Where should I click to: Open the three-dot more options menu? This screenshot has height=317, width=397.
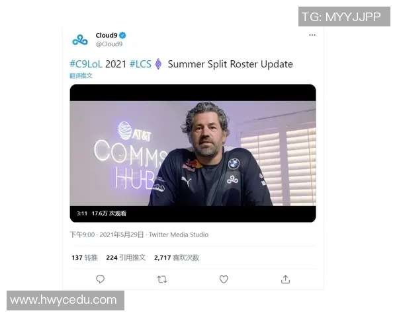pyautogui.click(x=312, y=35)
